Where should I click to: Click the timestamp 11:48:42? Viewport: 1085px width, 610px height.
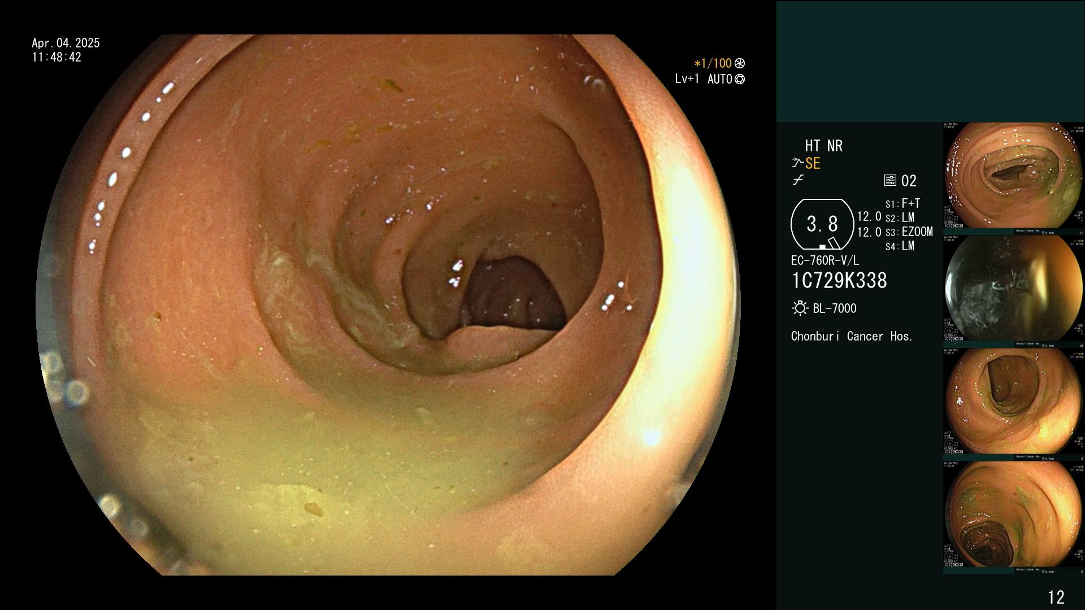coord(57,58)
